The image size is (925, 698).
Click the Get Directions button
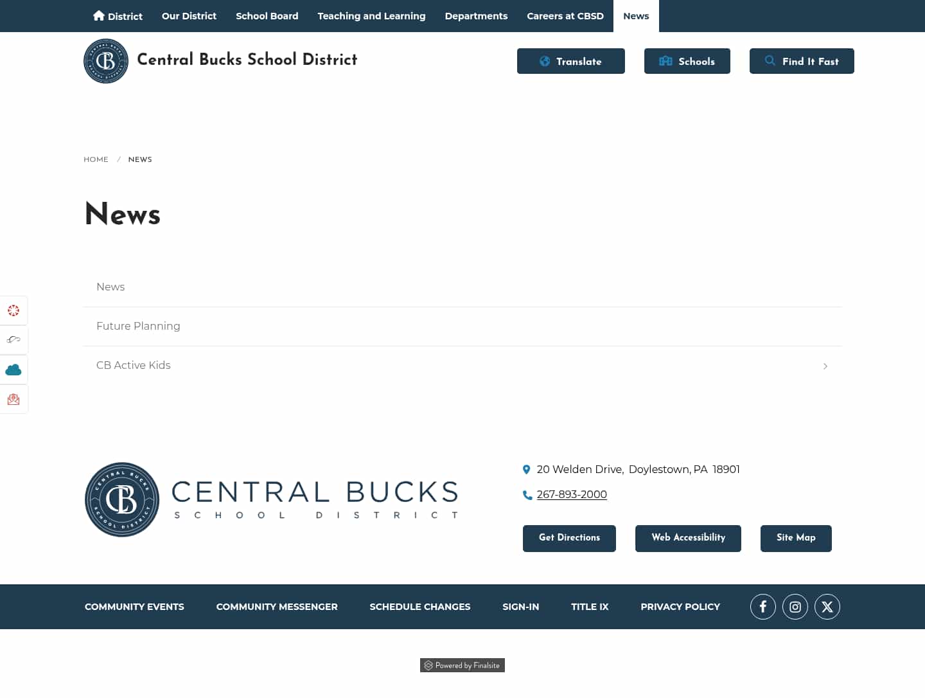pyautogui.click(x=569, y=538)
